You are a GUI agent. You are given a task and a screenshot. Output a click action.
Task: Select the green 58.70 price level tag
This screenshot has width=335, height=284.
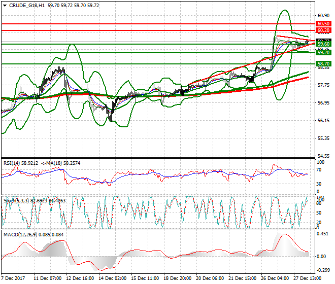click(x=323, y=64)
